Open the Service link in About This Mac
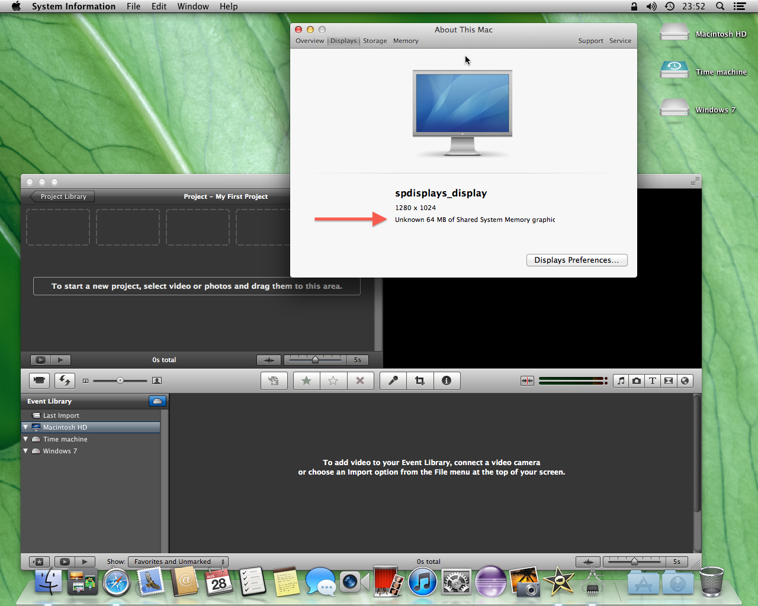758x606 pixels. point(620,41)
